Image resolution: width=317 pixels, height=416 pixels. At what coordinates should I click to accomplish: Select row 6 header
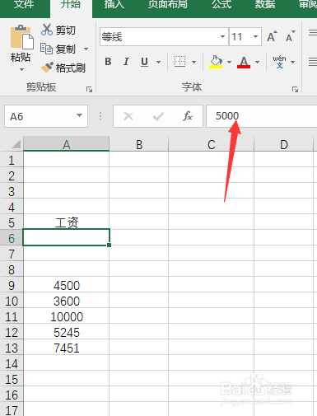point(12,238)
